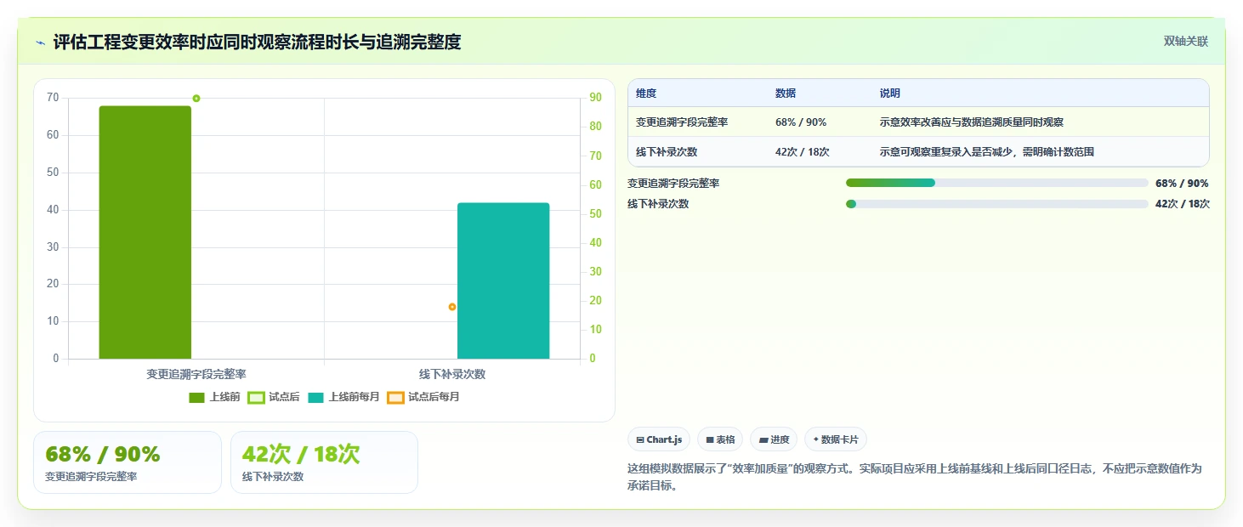Click the 数据卡片 sparkle icon
The height and width of the screenshot is (527, 1243).
pos(816,439)
